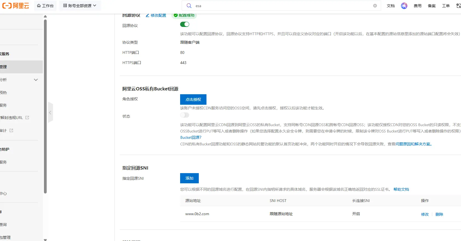Click the sidebar scroll up arrow
The width and height of the screenshot is (461, 241).
pos(45,16)
